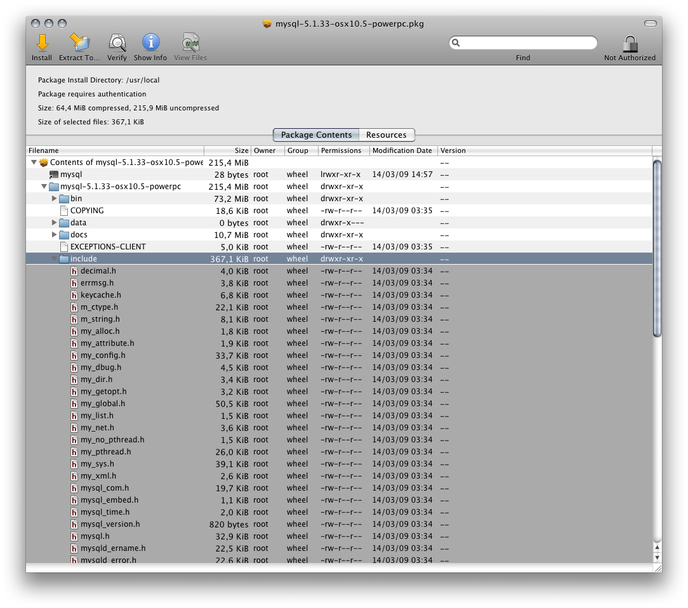Screen dimensions: 688x608
Task: Open Show Info toolbar icon
Action: (150, 42)
